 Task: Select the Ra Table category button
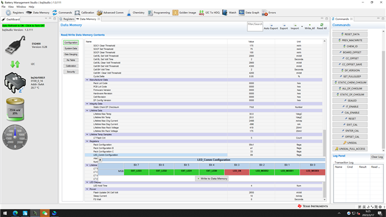click(71, 60)
